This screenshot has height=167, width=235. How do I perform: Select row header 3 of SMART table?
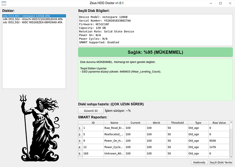80,141
